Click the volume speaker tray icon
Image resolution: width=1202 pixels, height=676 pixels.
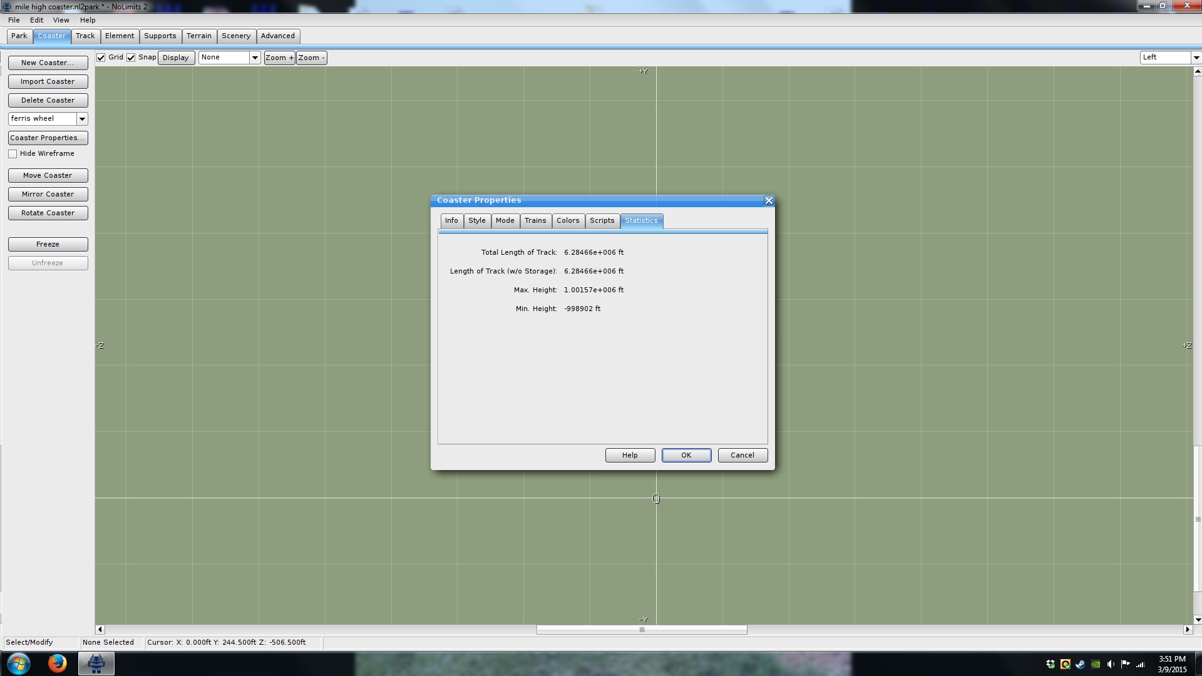point(1111,664)
